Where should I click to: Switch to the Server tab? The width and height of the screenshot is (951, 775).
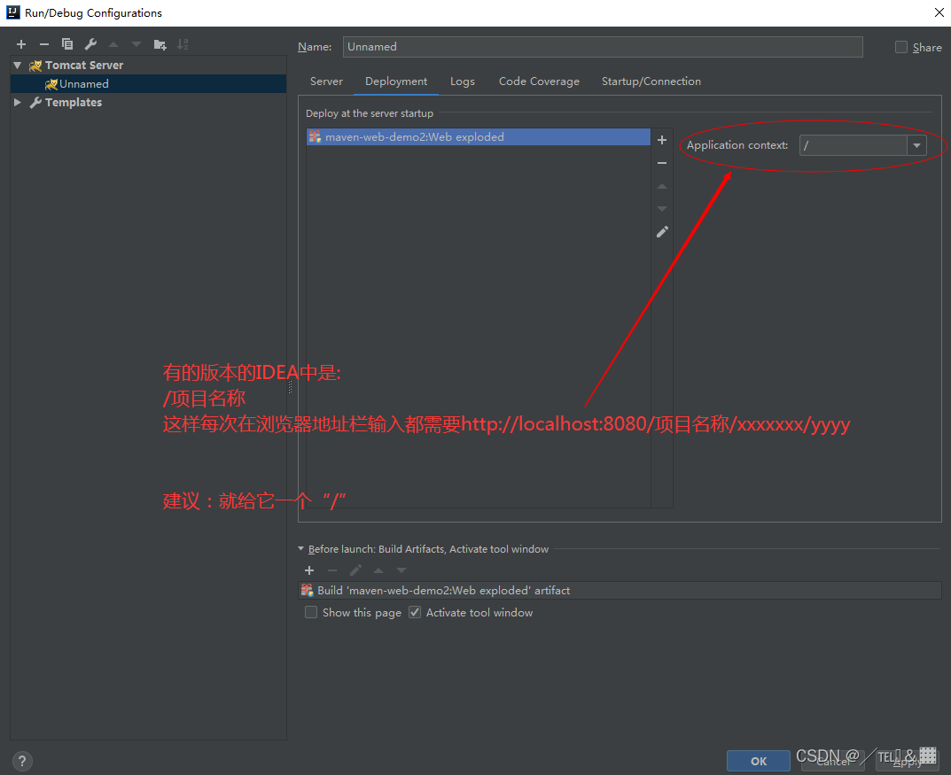[x=326, y=81]
